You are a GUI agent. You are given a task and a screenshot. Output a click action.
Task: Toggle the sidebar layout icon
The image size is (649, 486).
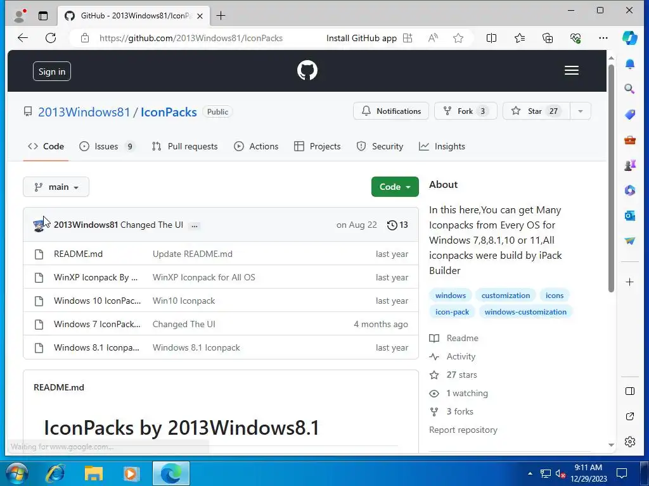(x=629, y=391)
